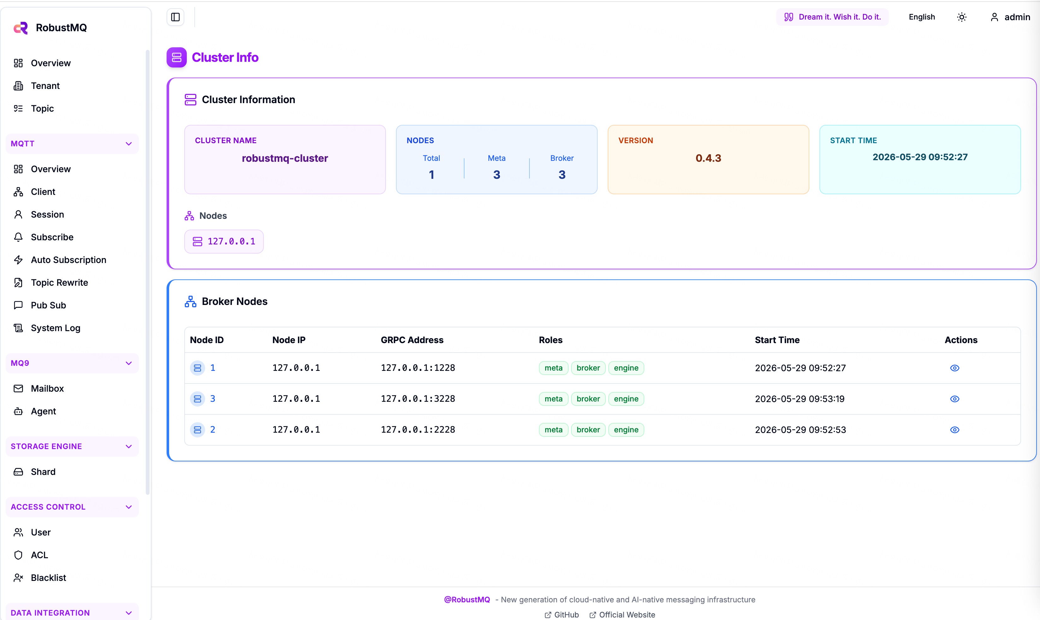Click the Dream it. Wish it. Do it. badge

coord(833,17)
